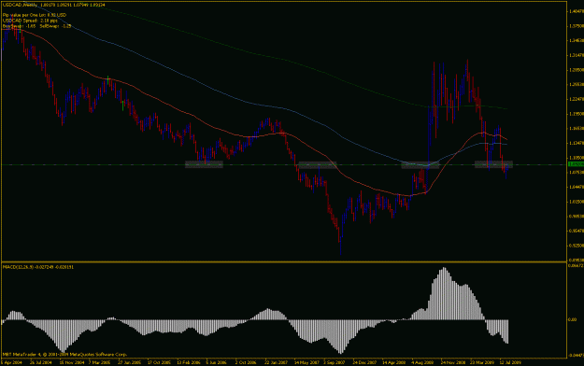584x366 pixels.
Task: Click the 12 Jul 2009 date label
Action: click(x=509, y=362)
